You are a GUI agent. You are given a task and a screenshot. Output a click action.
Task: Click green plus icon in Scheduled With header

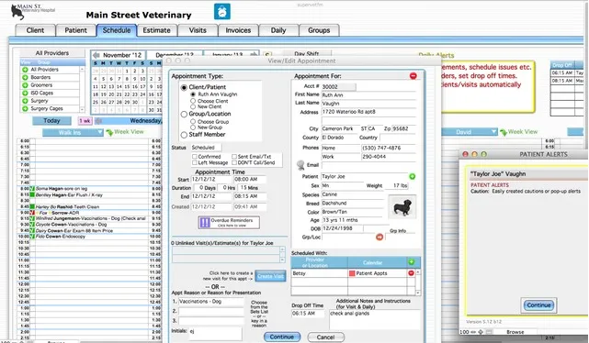click(412, 262)
